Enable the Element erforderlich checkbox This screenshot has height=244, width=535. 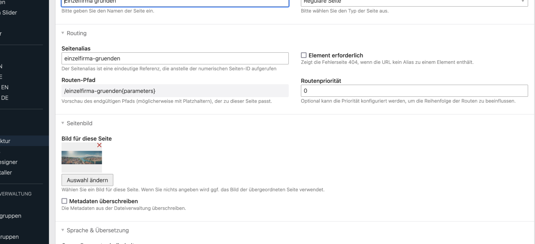click(x=304, y=55)
